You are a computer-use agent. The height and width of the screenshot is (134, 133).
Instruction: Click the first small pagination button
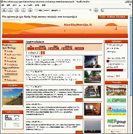[x=41, y=53]
